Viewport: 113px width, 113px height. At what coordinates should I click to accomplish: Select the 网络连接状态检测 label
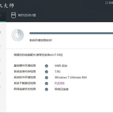pyautogui.click(x=25, y=89)
